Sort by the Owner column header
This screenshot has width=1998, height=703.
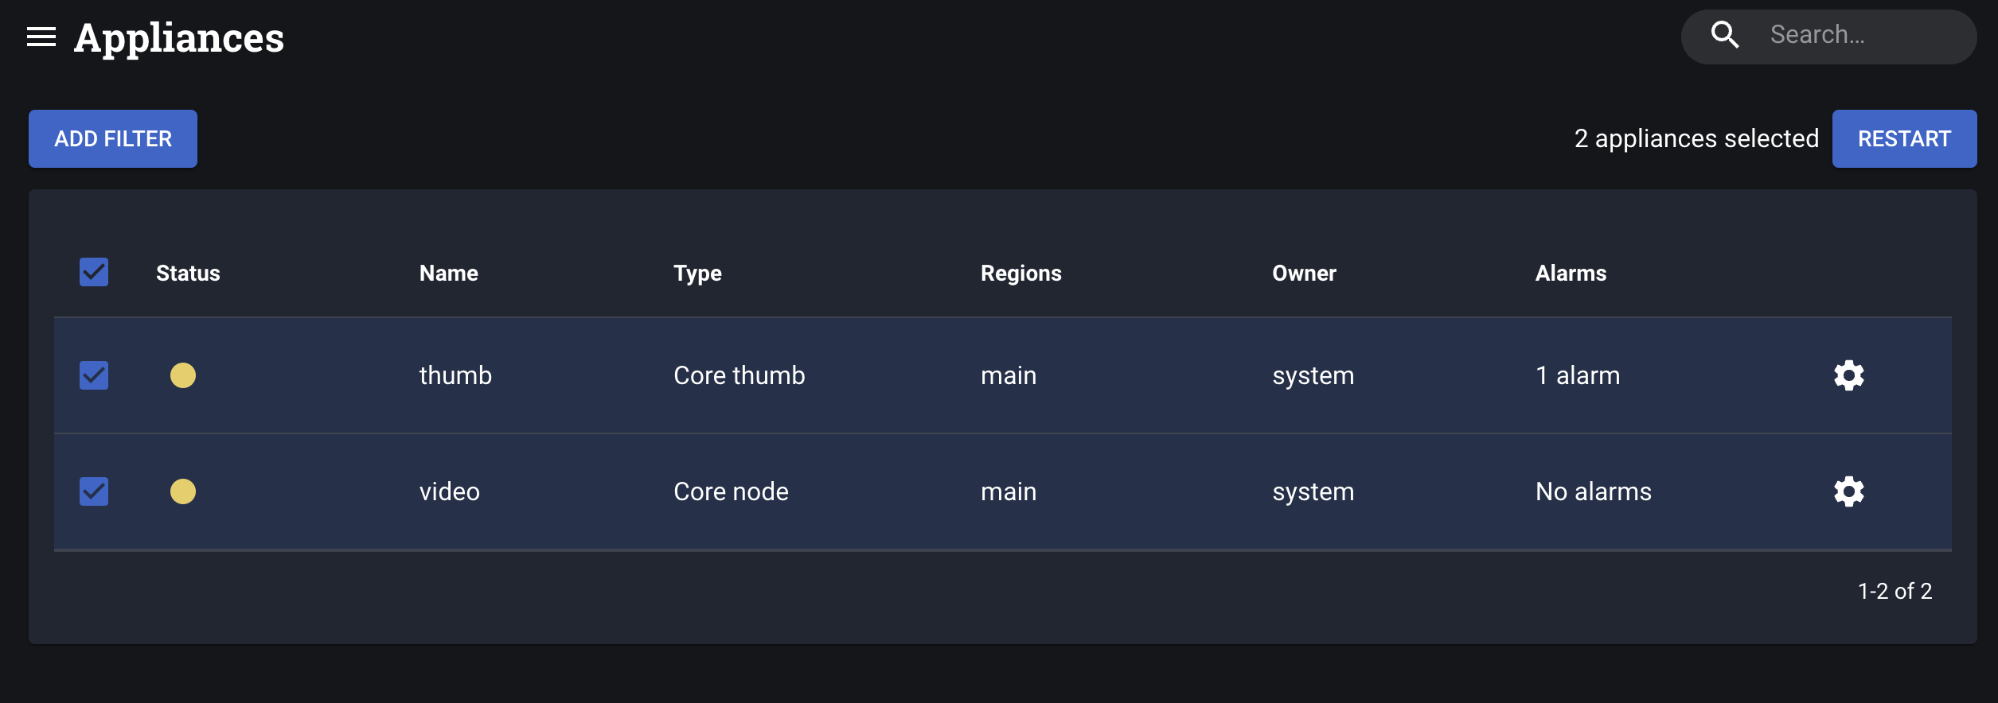pyautogui.click(x=1304, y=273)
